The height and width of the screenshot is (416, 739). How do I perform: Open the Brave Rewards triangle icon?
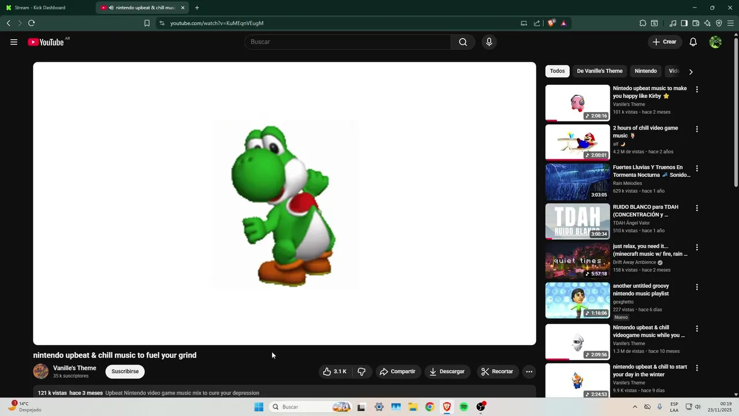tap(563, 23)
